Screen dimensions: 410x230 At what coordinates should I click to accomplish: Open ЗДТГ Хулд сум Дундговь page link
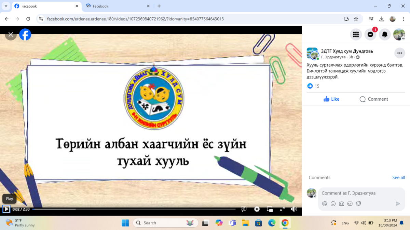coord(347,51)
